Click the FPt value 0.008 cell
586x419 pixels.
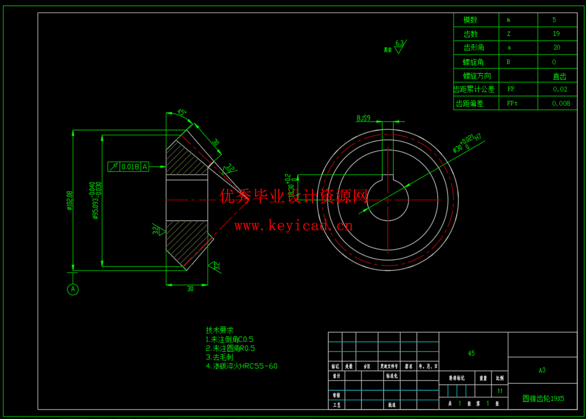click(x=561, y=103)
